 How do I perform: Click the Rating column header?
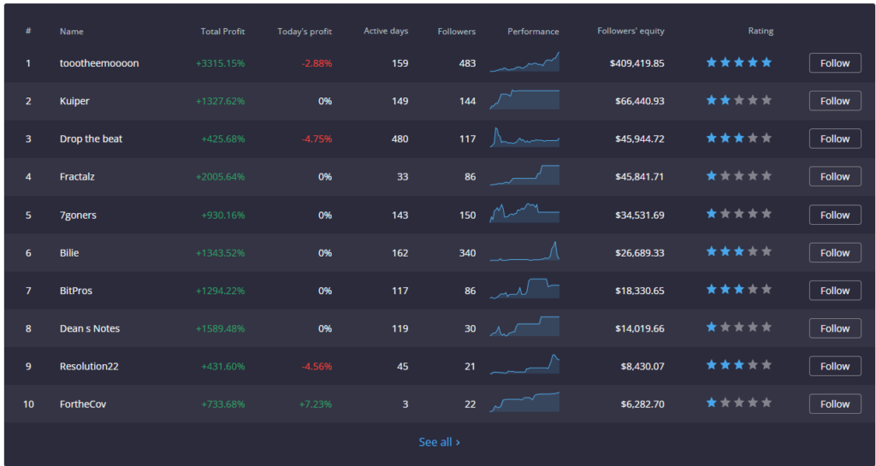(x=760, y=32)
